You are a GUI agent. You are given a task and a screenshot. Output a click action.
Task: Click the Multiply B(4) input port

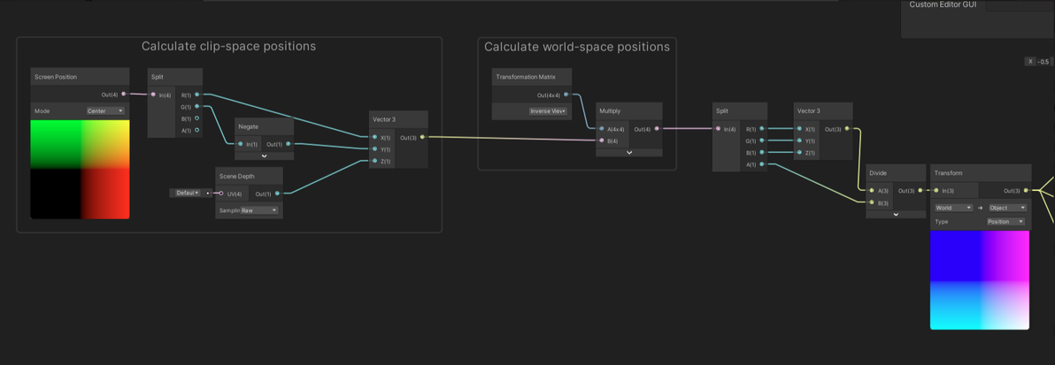[x=602, y=141]
